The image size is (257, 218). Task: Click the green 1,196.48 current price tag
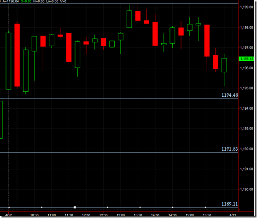pyautogui.click(x=246, y=59)
